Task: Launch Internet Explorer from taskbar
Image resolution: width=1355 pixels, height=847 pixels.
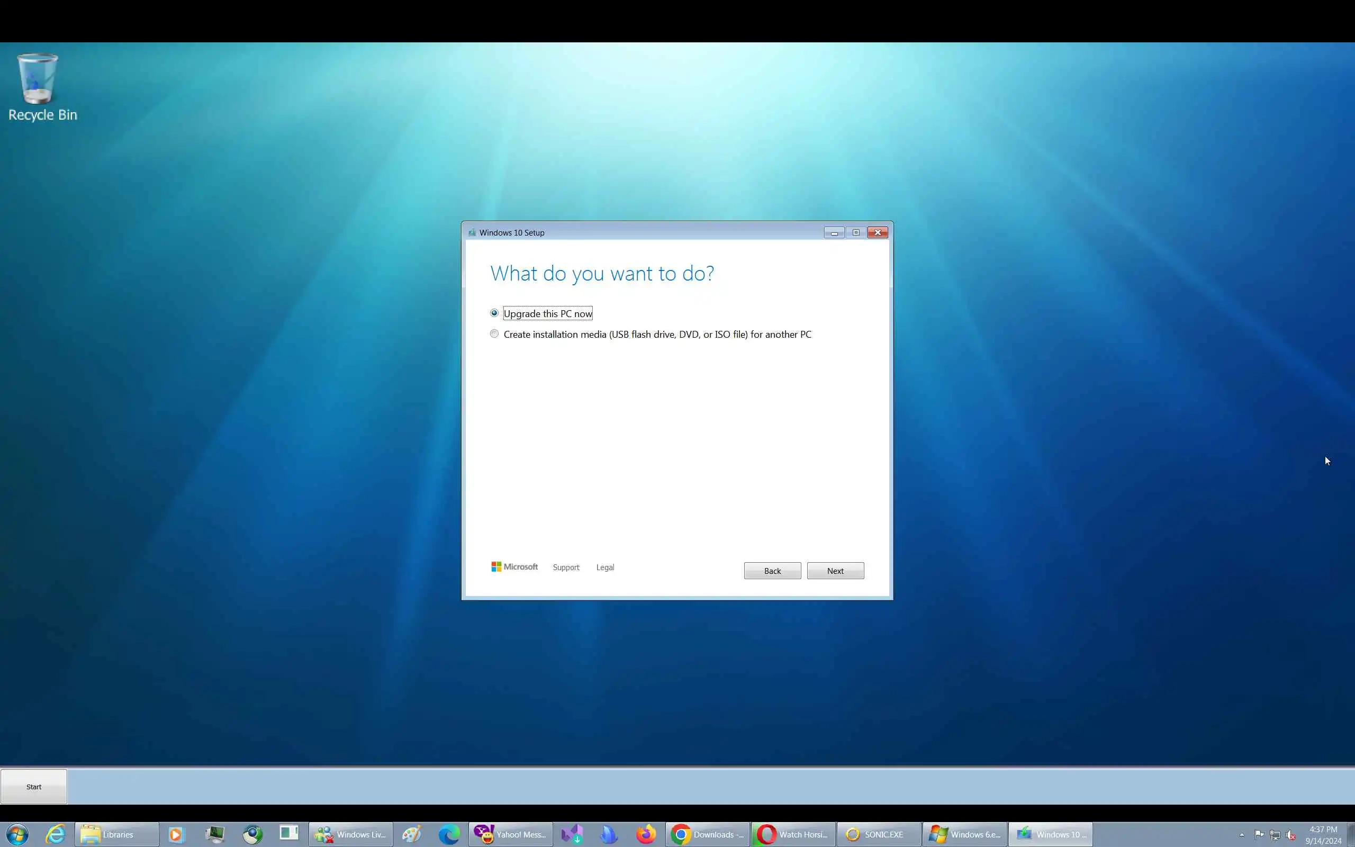Action: click(55, 834)
